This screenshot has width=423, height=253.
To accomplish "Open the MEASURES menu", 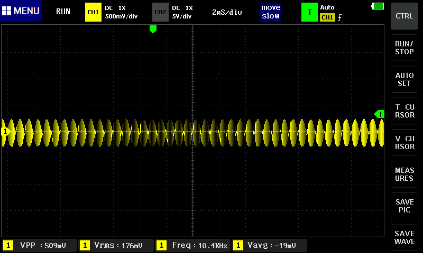I will pyautogui.click(x=404, y=174).
